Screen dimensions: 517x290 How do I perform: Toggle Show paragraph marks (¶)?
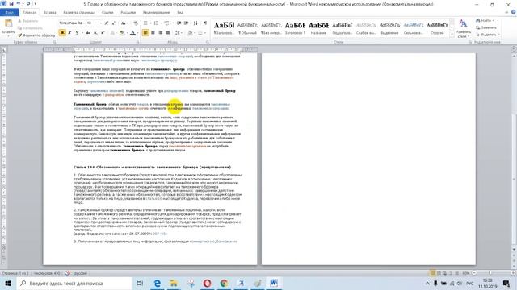pos(205,23)
